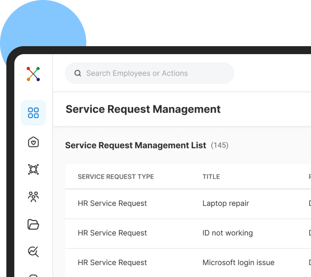311x277 pixels.
Task: Click the colorful X app logo
Action: click(33, 74)
